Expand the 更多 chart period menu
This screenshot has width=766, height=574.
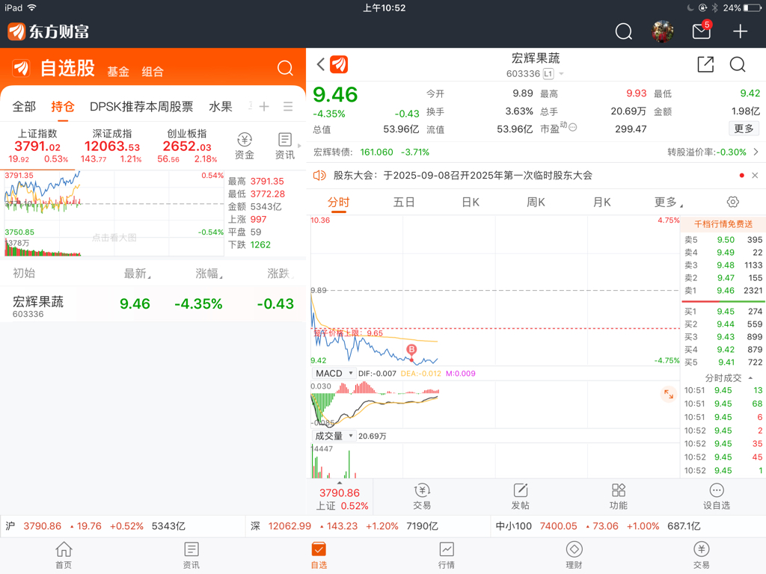668,202
